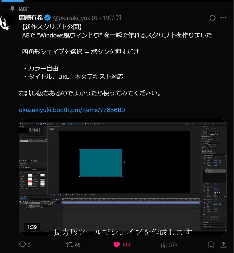Open the 19時間 timestamp link
This screenshot has height=253, width=234.
point(112,18)
